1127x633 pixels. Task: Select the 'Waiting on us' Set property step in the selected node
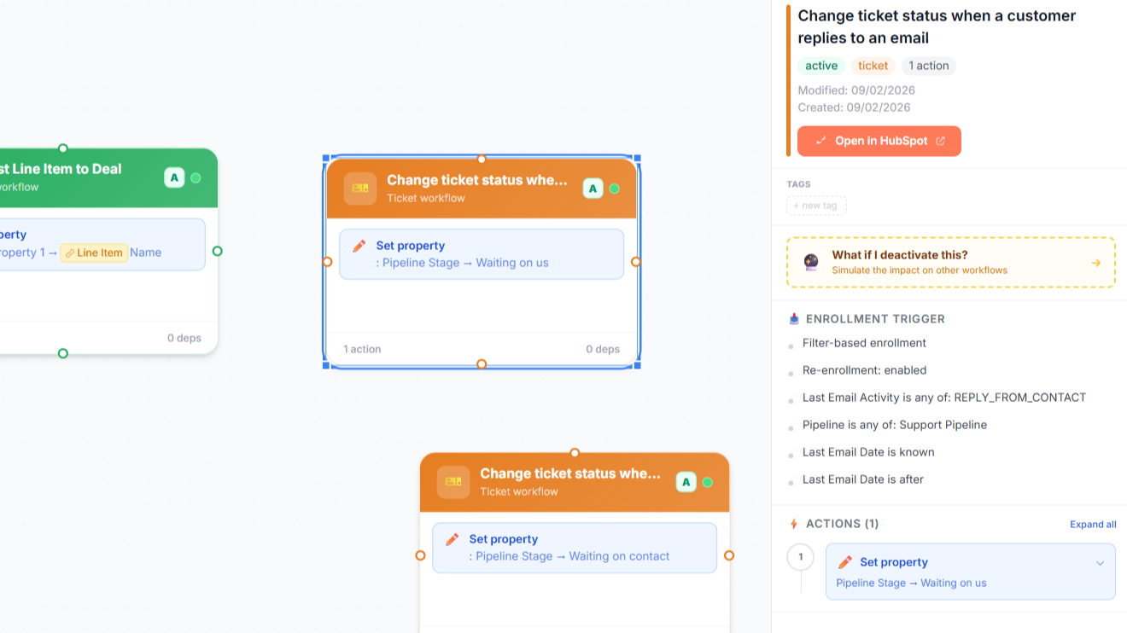tap(482, 254)
